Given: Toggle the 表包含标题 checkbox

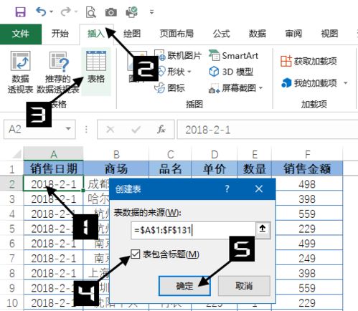Looking at the screenshot, I should [136, 254].
